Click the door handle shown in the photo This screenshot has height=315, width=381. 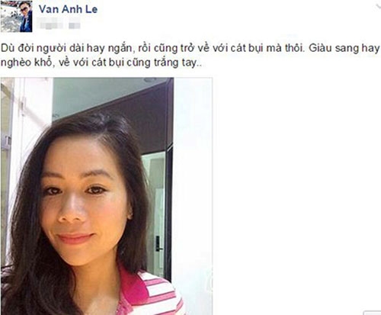(x=158, y=243)
